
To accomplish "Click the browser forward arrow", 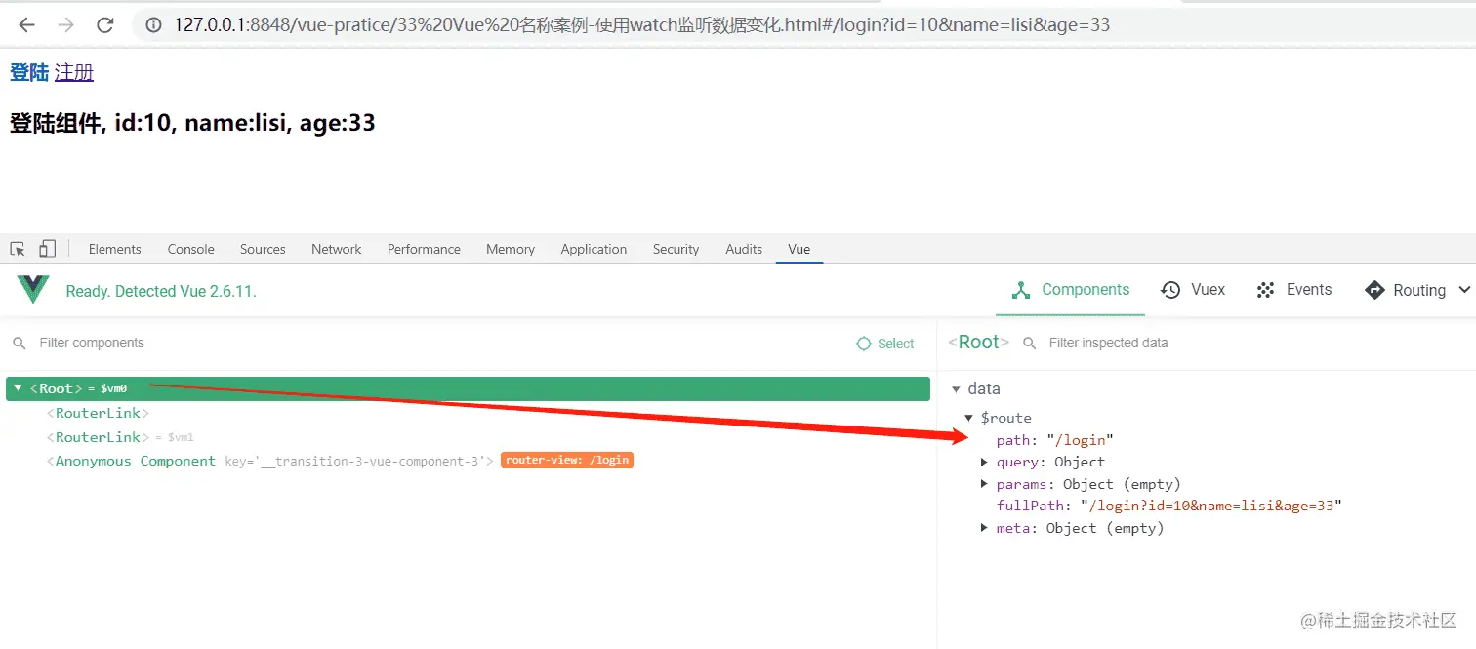I will (x=65, y=25).
